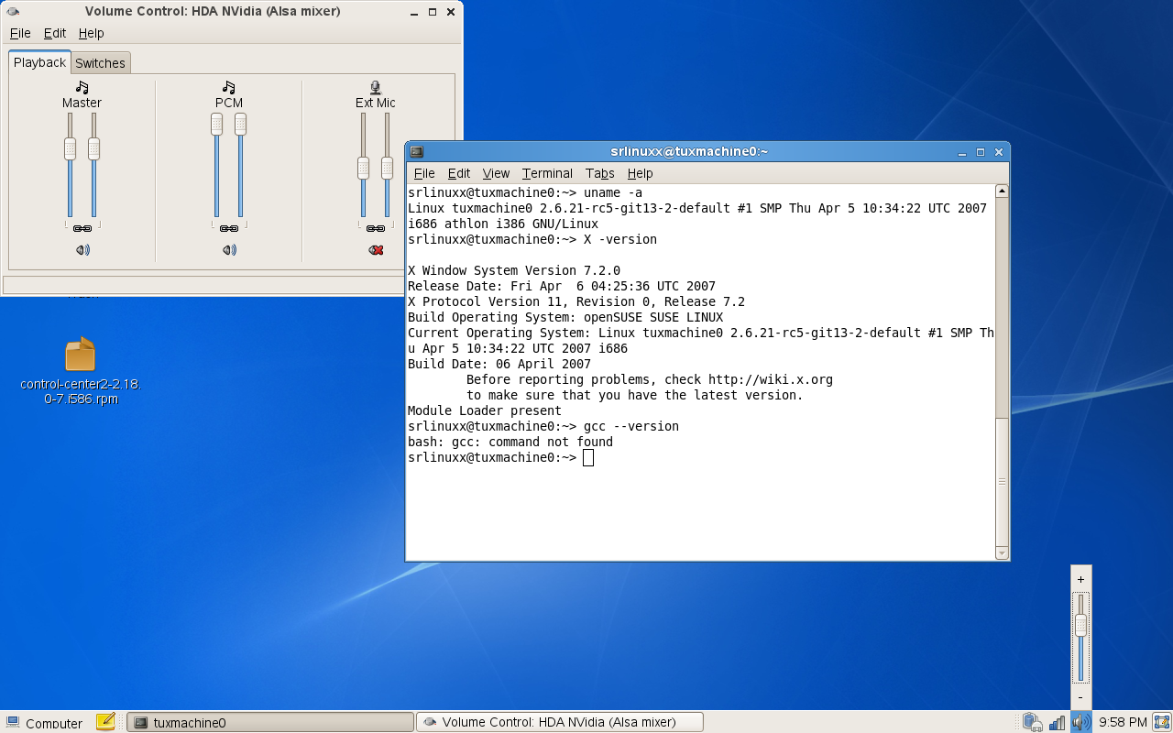Switch to Volume Control taskbar button

tap(560, 722)
